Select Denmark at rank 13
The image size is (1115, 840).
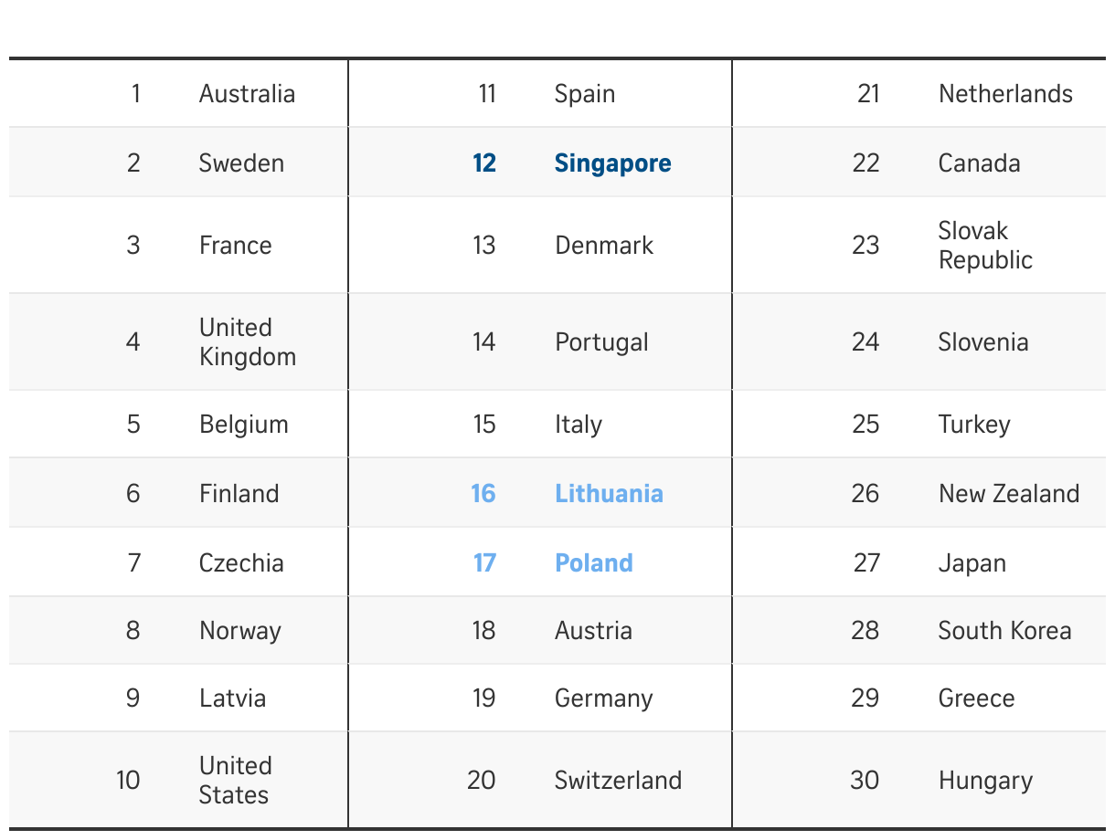click(x=604, y=246)
